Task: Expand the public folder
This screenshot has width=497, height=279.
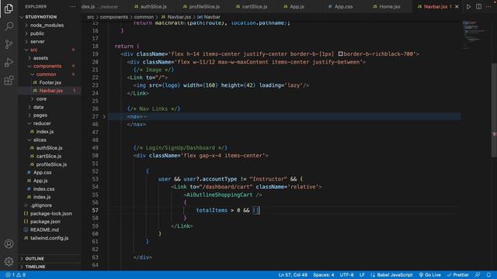Action: click(x=26, y=33)
